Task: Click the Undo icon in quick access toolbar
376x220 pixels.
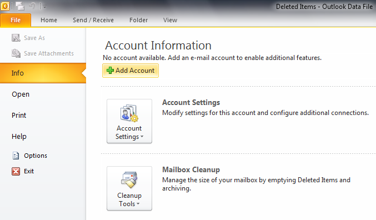Action: [x=32, y=6]
